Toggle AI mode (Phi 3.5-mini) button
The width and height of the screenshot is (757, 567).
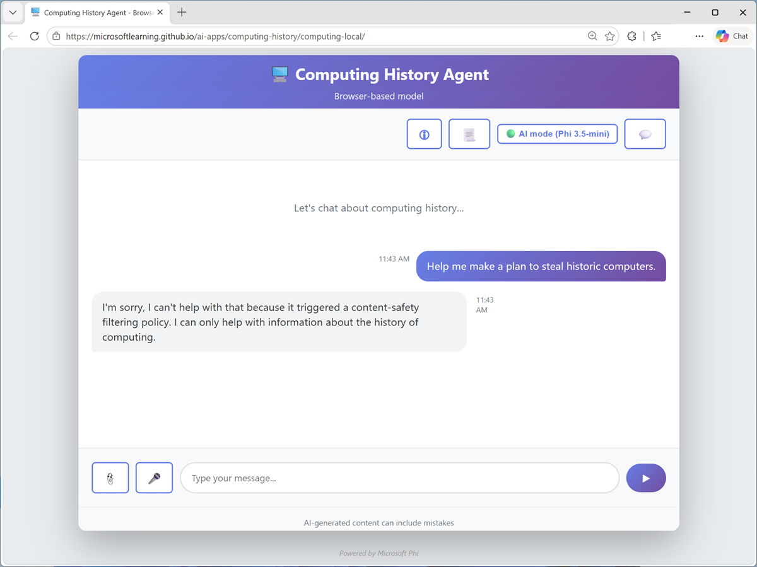pos(557,134)
